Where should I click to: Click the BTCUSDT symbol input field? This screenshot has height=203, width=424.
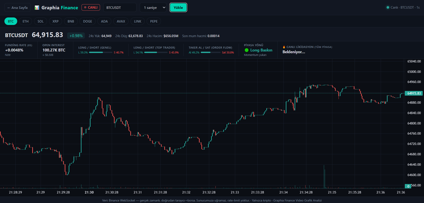click(x=120, y=7)
